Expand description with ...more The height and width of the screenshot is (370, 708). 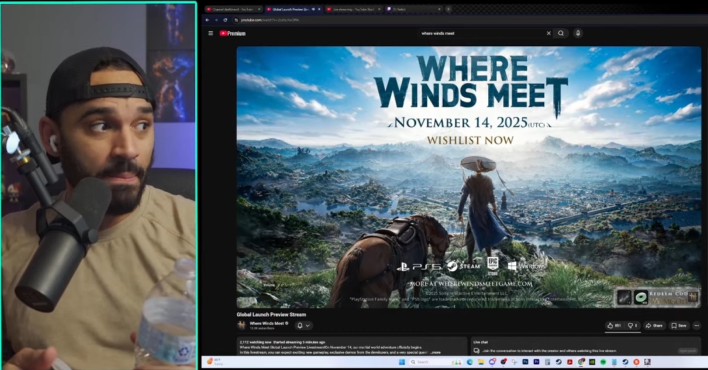(435, 352)
